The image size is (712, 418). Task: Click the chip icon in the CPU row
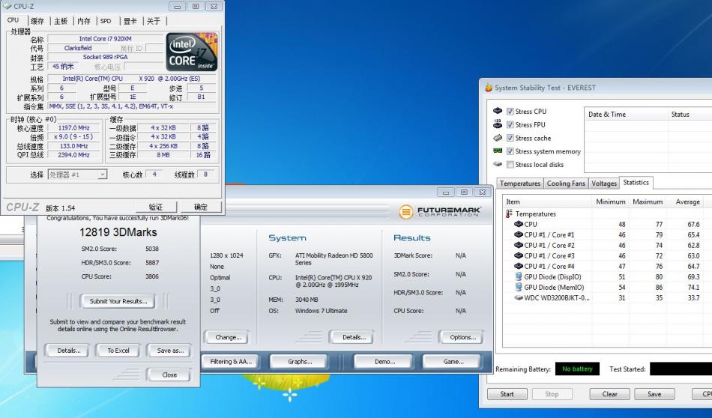click(519, 224)
